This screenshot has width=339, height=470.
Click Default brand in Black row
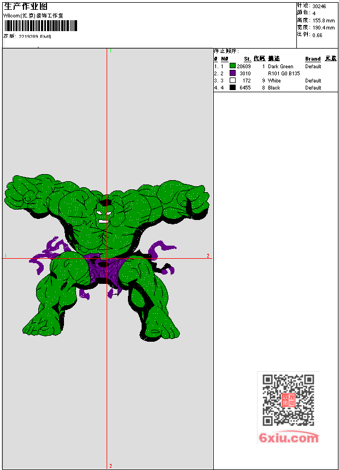pyautogui.click(x=313, y=88)
